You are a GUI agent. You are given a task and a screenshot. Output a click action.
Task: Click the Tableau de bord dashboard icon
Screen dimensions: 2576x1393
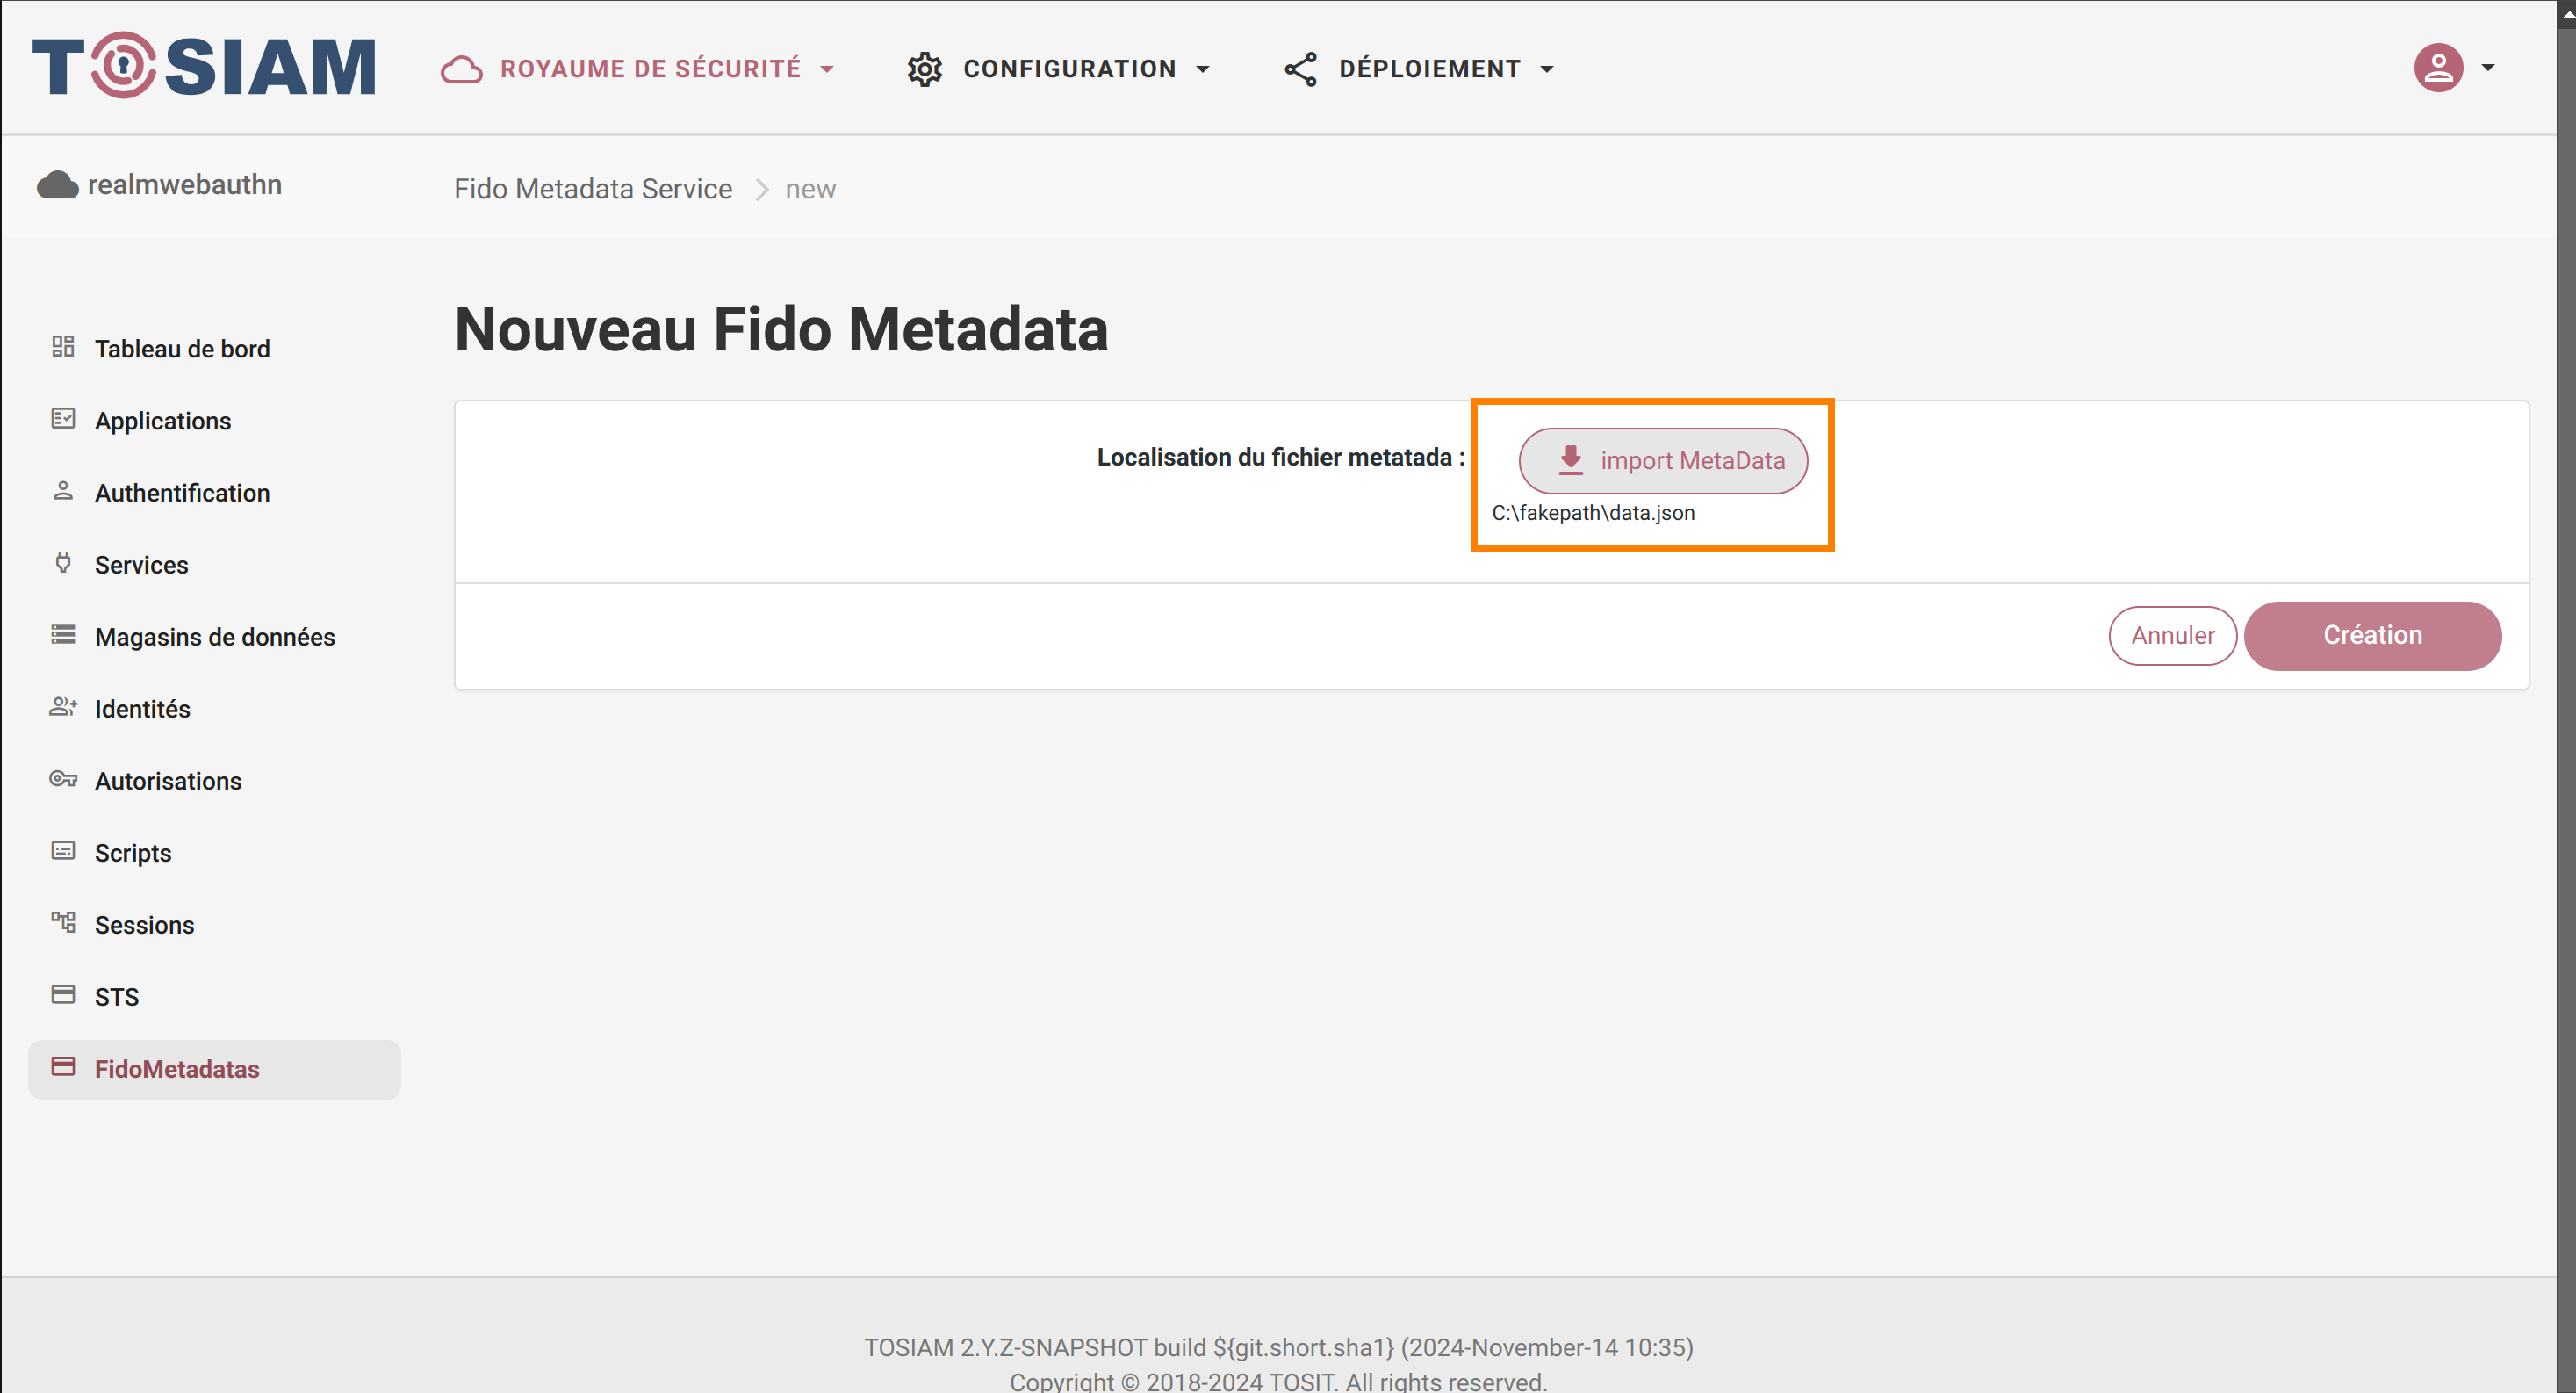[x=63, y=346]
